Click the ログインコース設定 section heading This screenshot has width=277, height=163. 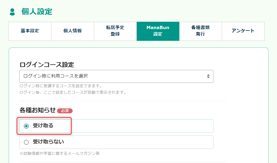tap(47, 65)
